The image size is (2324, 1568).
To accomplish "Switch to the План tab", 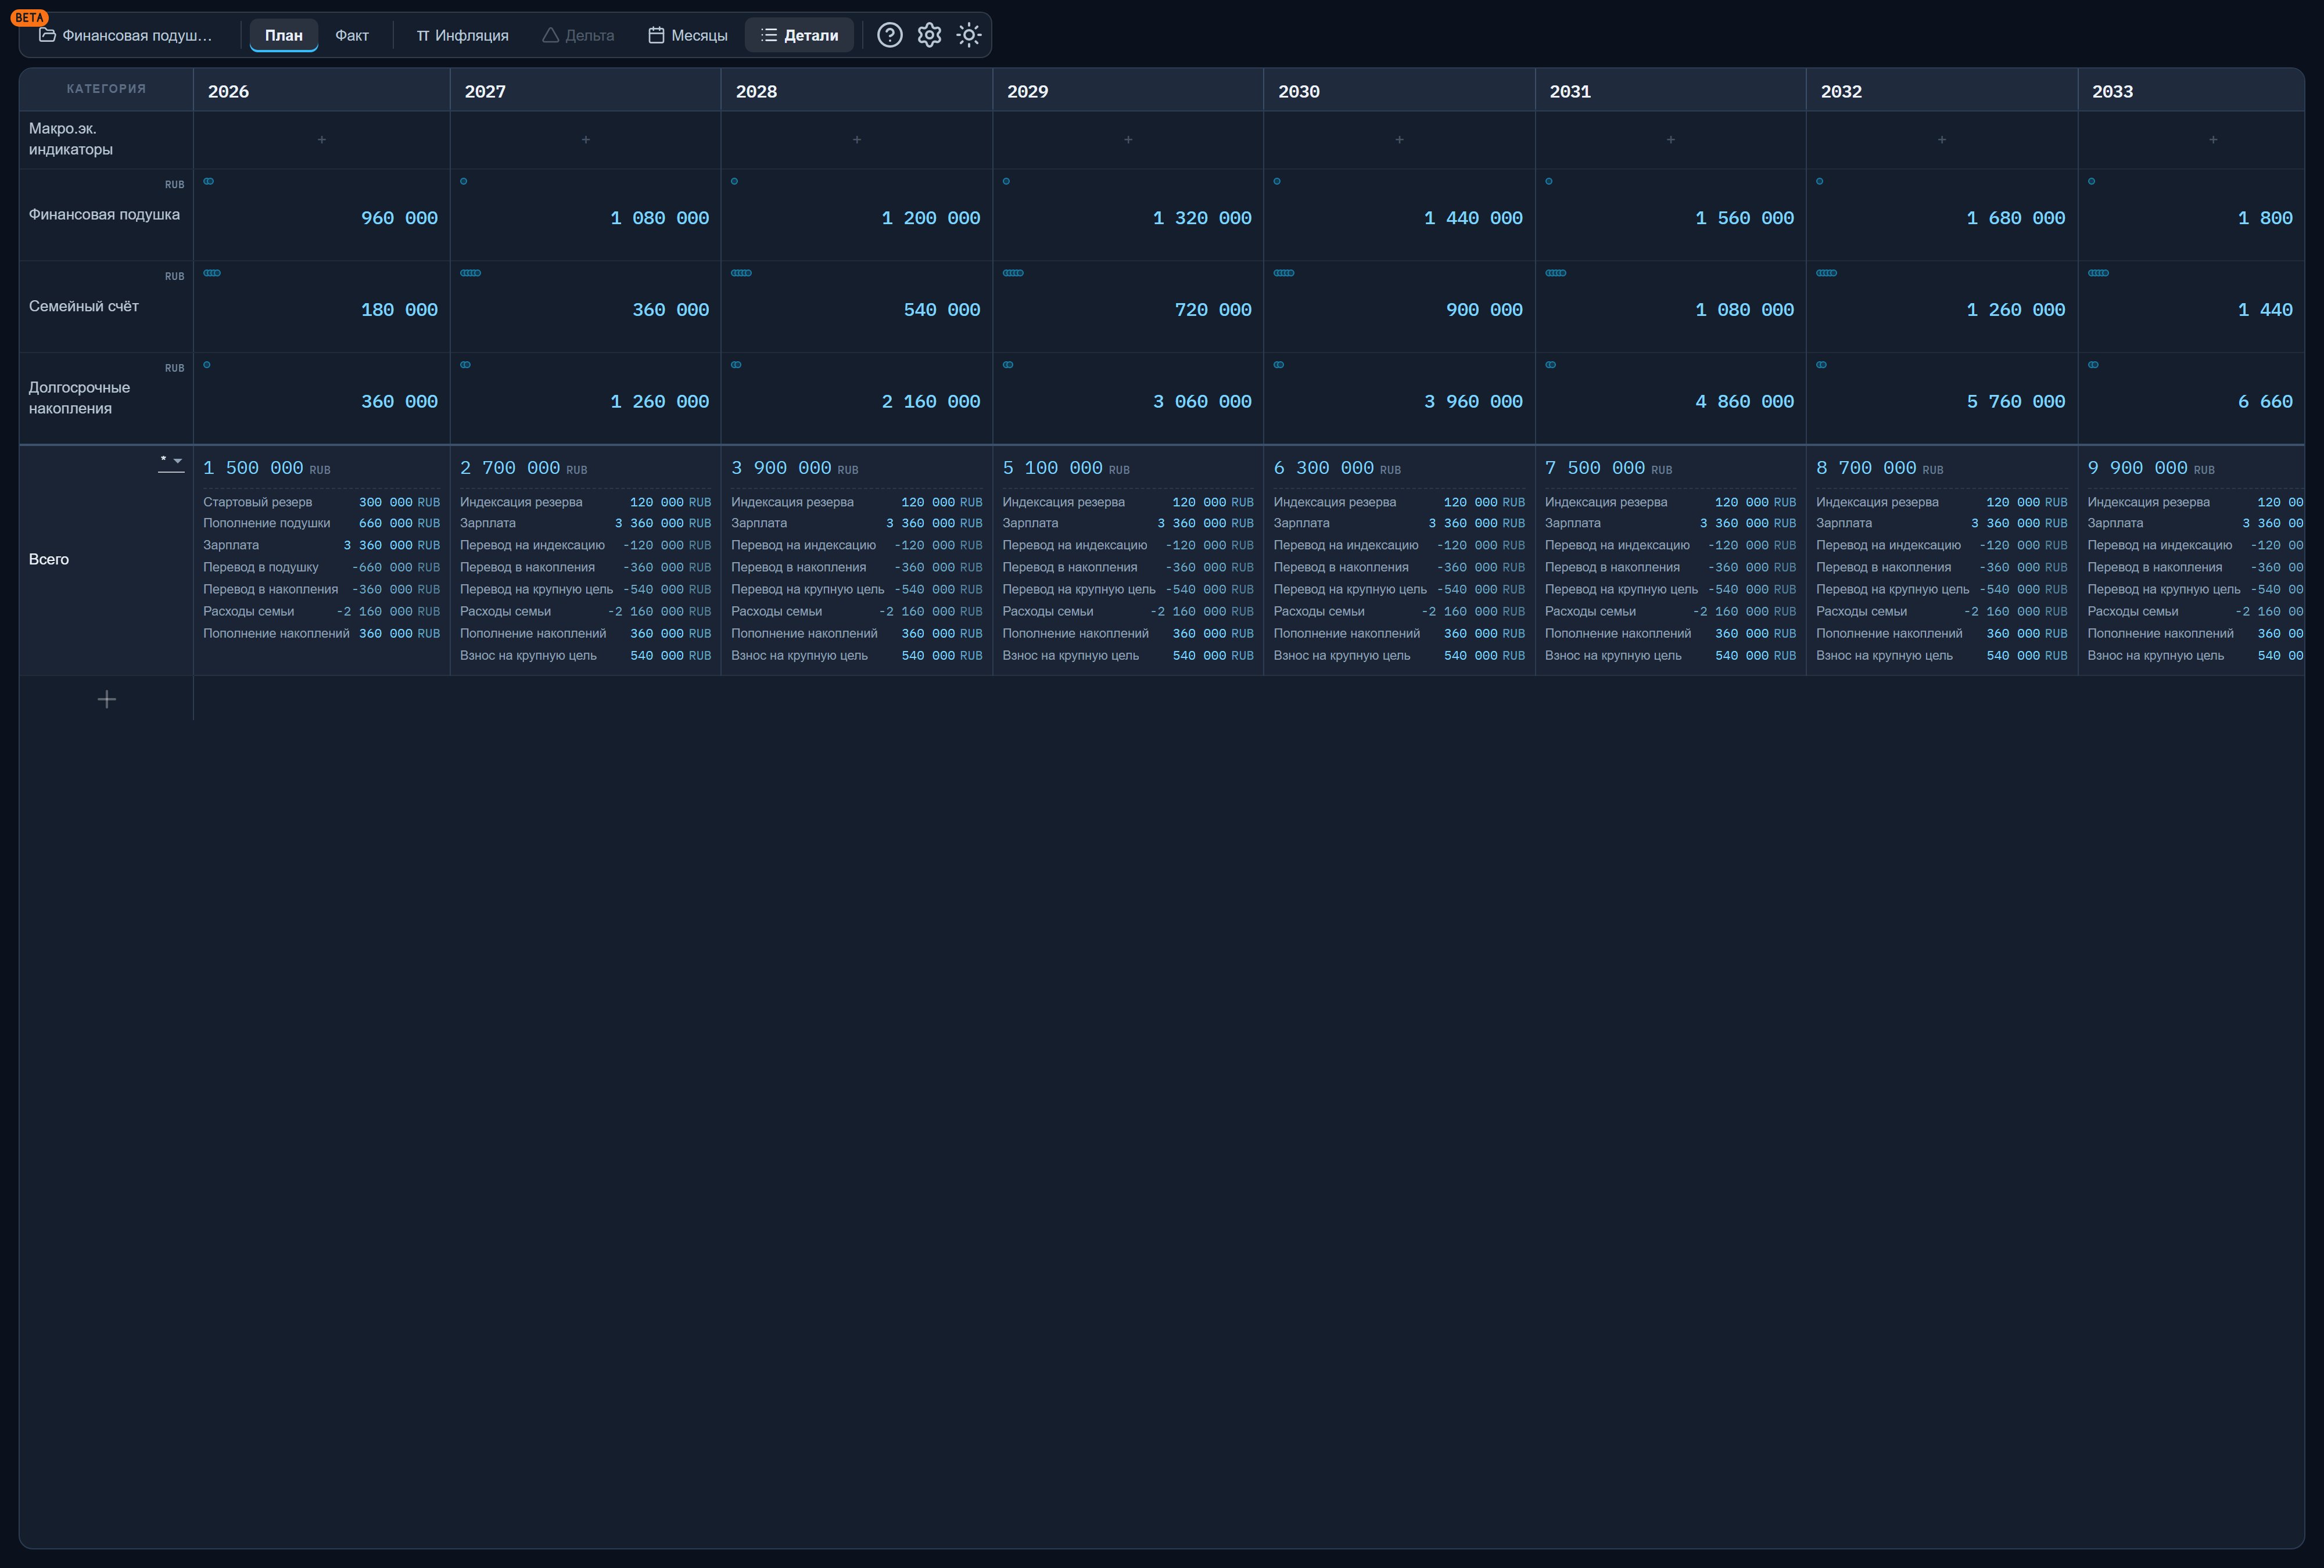I will pos(284,35).
